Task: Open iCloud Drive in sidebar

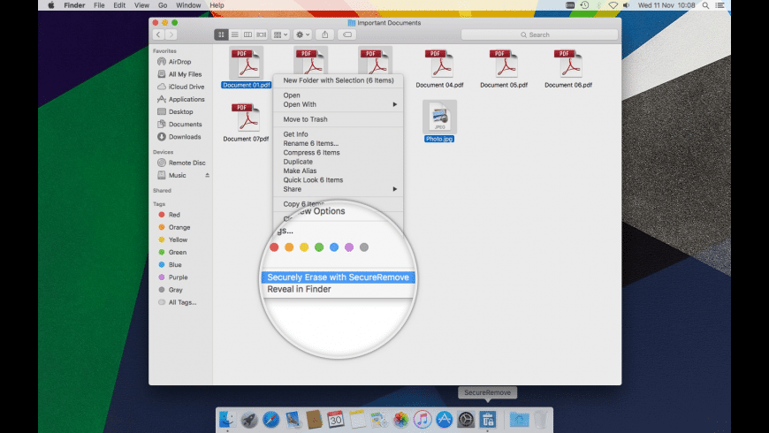Action: pyautogui.click(x=180, y=87)
